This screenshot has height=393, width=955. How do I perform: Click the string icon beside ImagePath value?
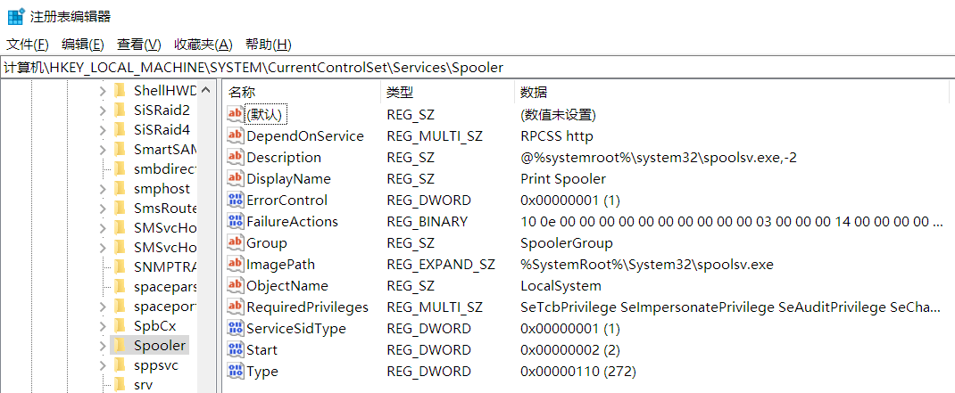coord(236,265)
